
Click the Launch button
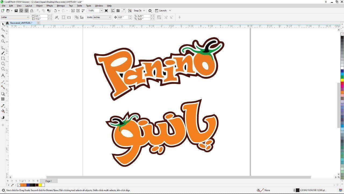(x=161, y=11)
